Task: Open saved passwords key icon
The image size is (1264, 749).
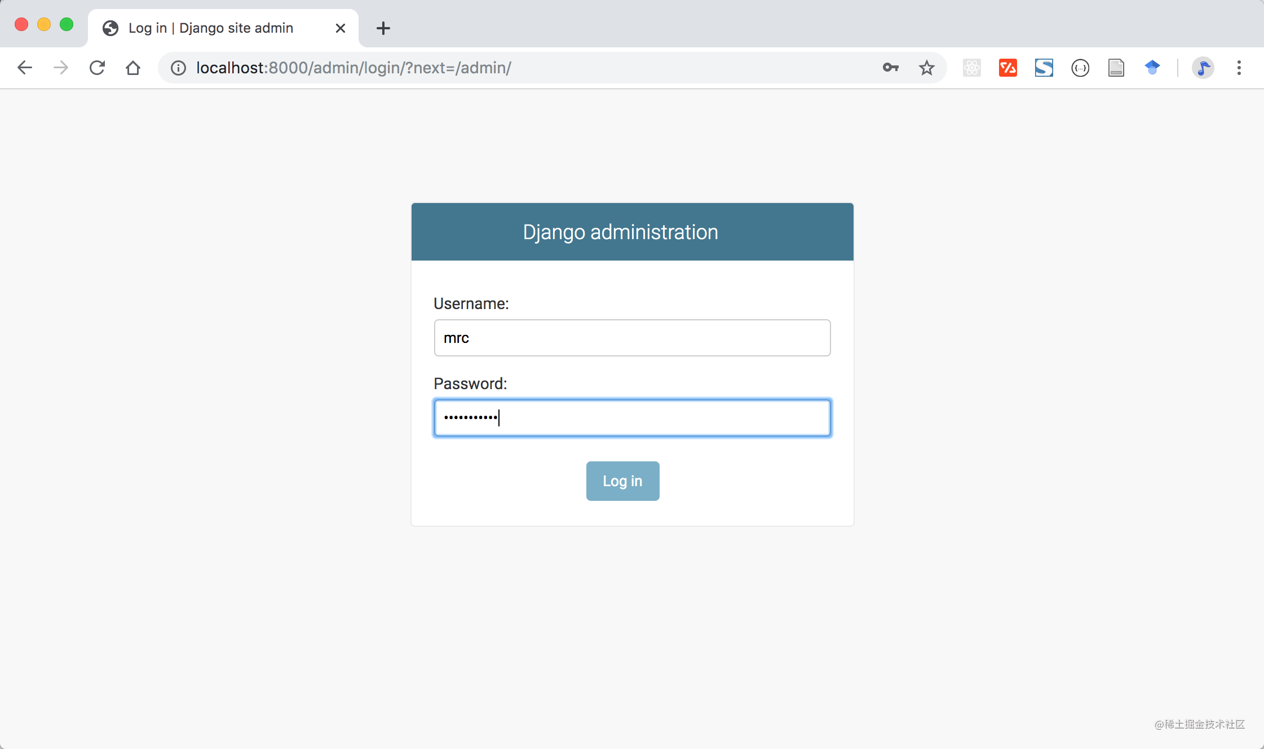Action: tap(891, 68)
